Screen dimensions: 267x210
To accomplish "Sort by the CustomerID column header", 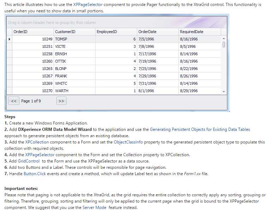I will coord(74,32).
